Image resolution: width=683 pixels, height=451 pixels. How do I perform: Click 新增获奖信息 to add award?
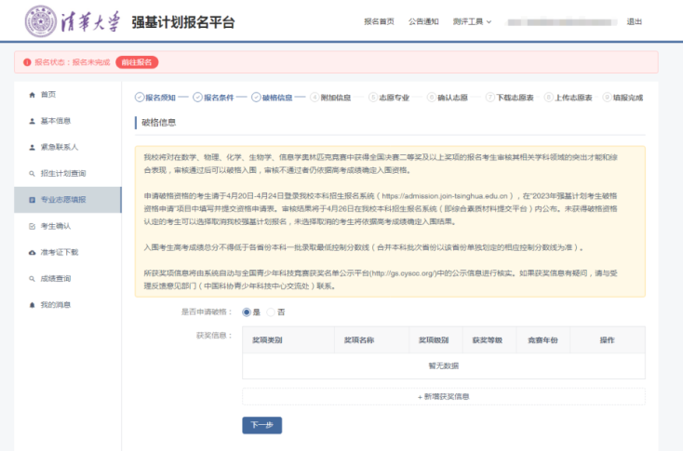[444, 396]
